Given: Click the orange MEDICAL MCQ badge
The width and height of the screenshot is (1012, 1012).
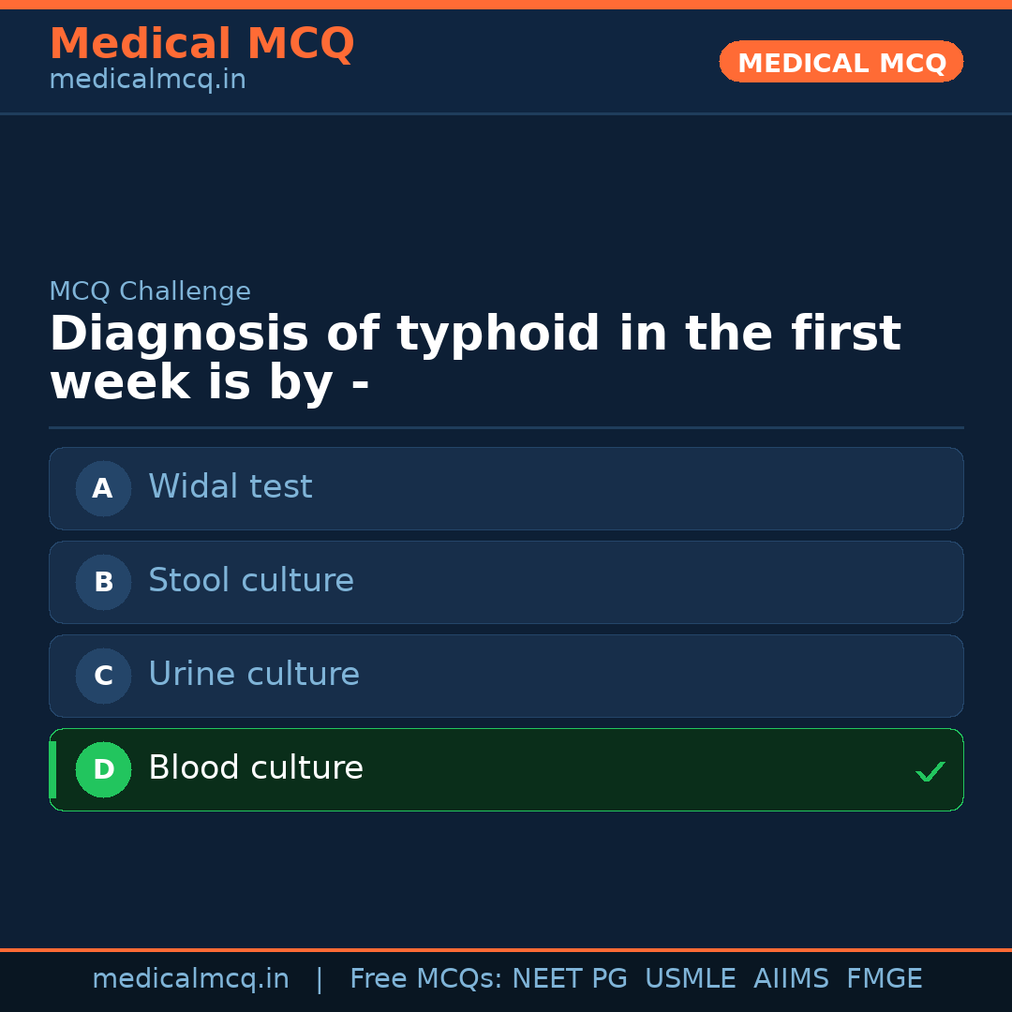Looking at the screenshot, I should [x=841, y=62].
